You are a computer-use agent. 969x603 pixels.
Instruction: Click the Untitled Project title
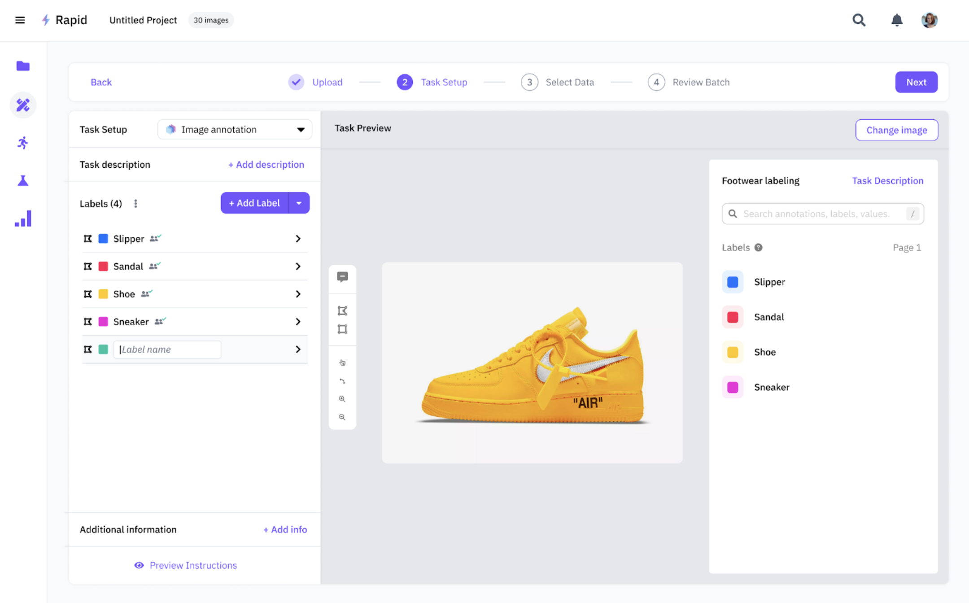(x=143, y=20)
